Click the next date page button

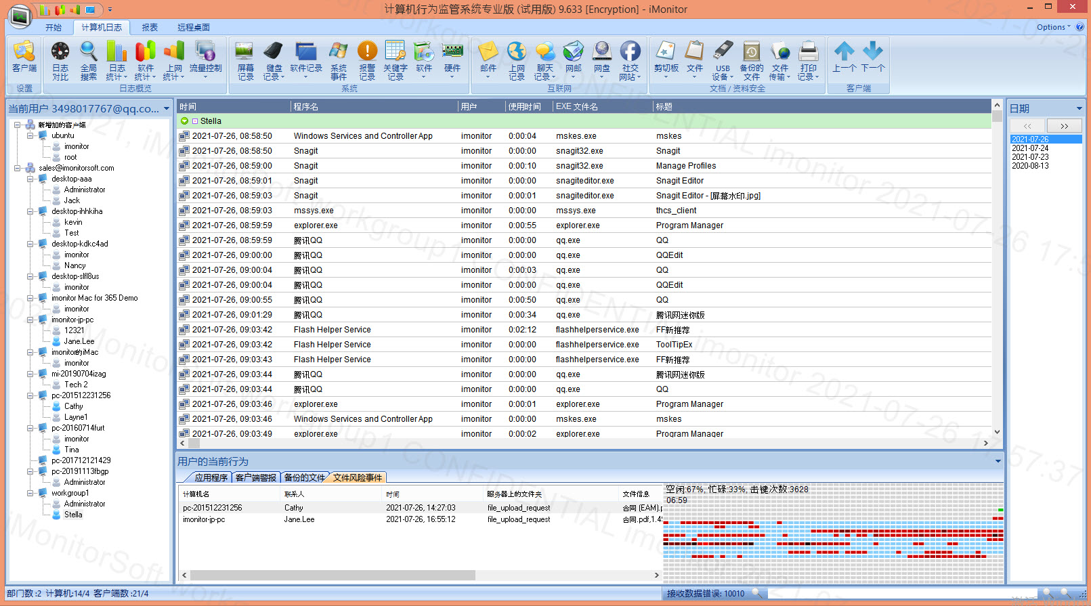(1064, 126)
